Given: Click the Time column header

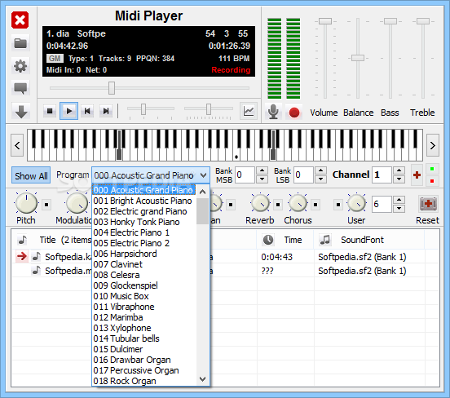Looking at the screenshot, I should click(x=285, y=240).
